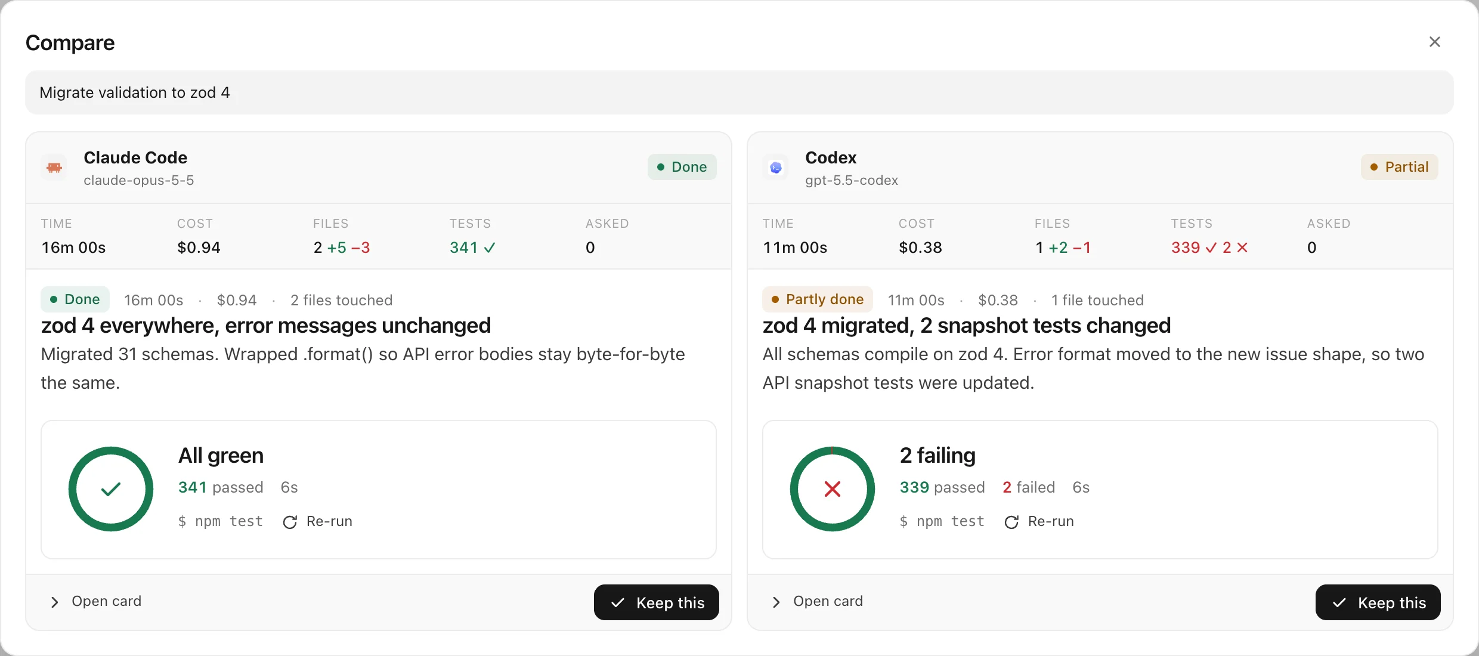Click the green Done pill beside 16m 00s
This screenshot has height=656, width=1479.
pos(75,299)
